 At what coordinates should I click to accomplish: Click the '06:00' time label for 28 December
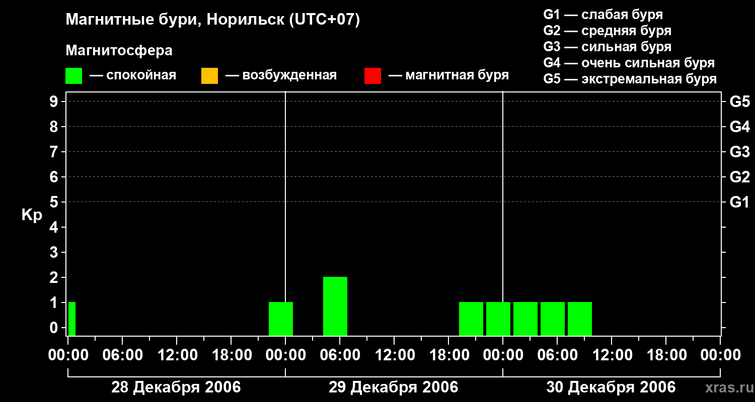[x=122, y=355]
